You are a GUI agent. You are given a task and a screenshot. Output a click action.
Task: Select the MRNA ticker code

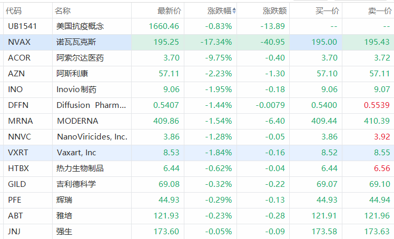pos(21,121)
